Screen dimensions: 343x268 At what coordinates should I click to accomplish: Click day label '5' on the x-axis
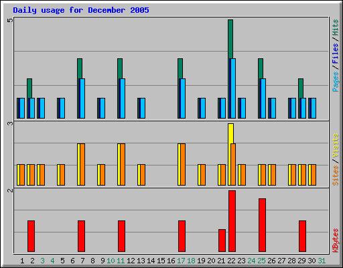(62, 261)
